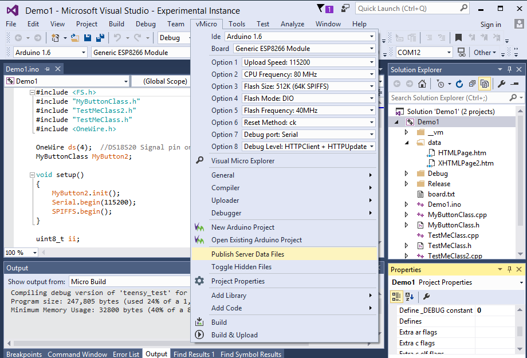Choose Build & Upload from the vMicro menu
The height and width of the screenshot is (358, 527).
[x=234, y=335]
